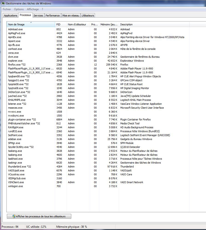Go to the Mise en réseau tab
The height and width of the screenshot is (230, 206).
70,16
